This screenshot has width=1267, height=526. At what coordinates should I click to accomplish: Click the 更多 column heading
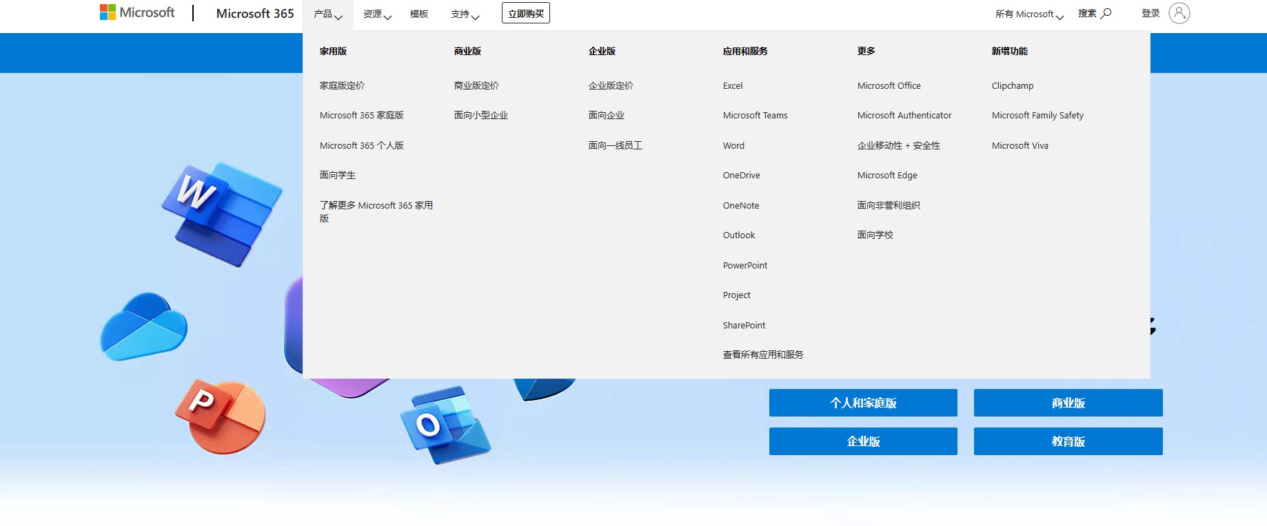(866, 51)
